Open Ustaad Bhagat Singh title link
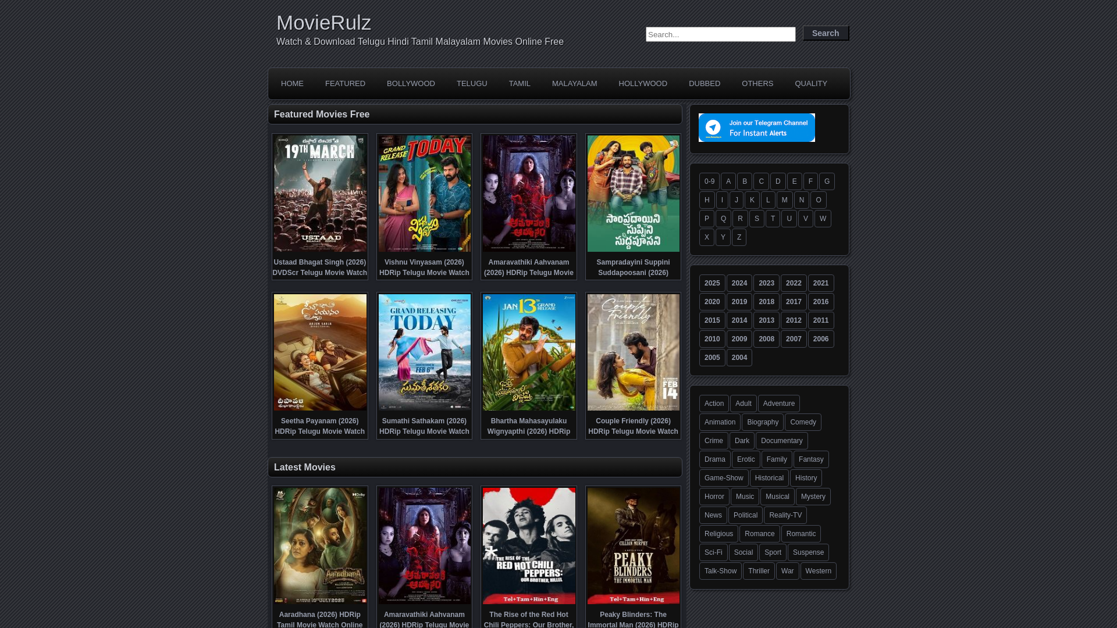 point(320,267)
